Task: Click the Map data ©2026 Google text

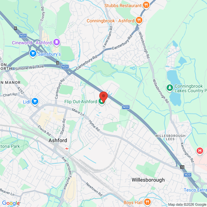Action: [187, 204]
